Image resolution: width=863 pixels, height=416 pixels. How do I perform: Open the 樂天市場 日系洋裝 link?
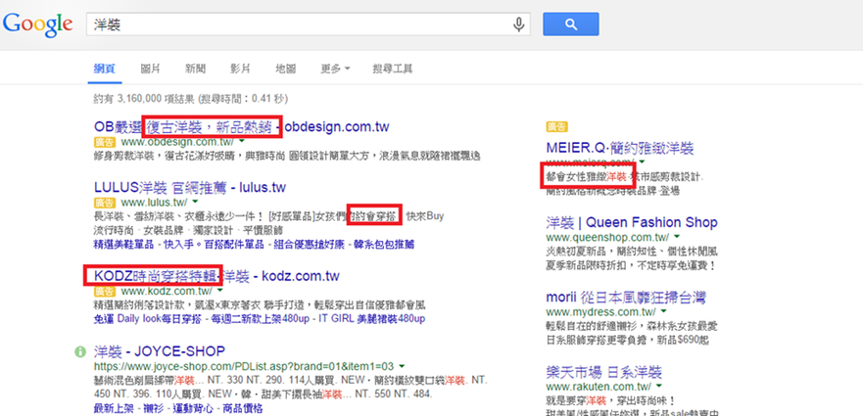click(x=603, y=371)
